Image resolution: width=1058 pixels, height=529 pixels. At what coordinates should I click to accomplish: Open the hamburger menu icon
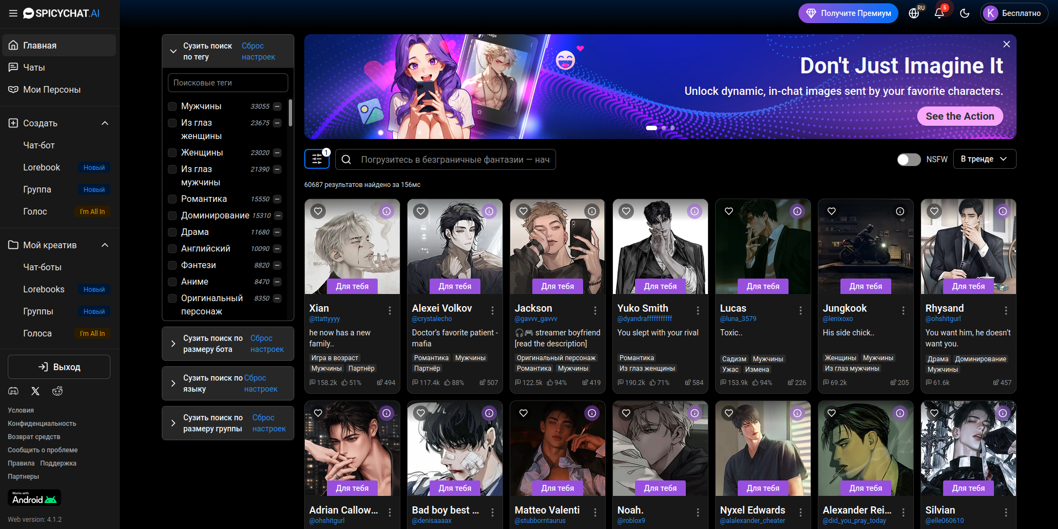pos(13,13)
